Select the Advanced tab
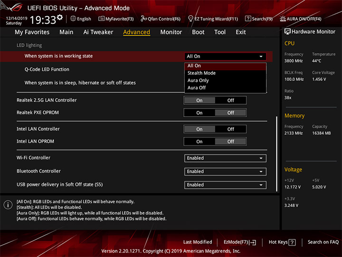342x257 pixels. tap(136, 32)
